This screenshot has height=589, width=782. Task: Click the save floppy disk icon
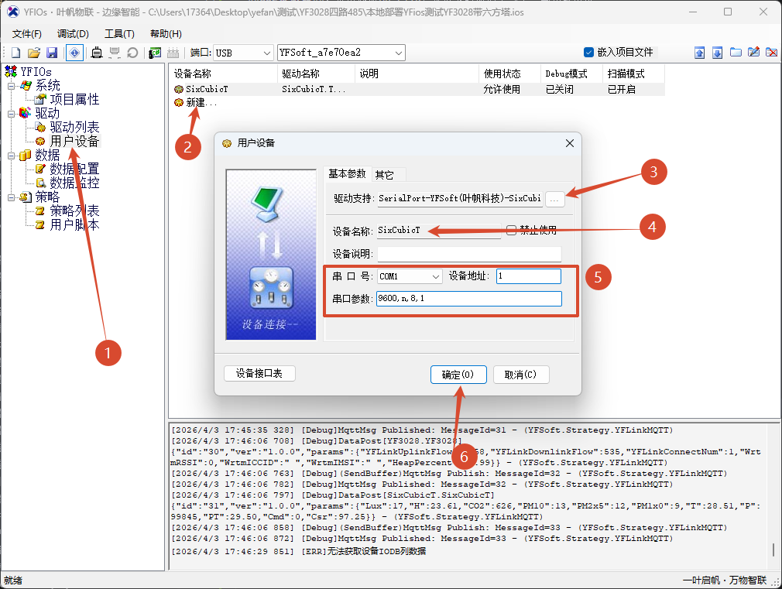[51, 53]
